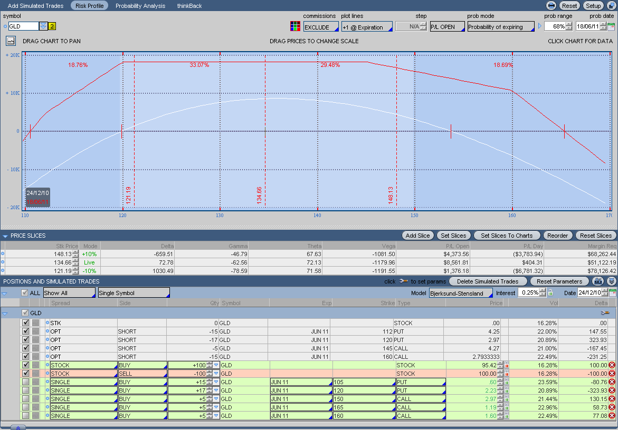The width and height of the screenshot is (618, 430).
Task: Open the positions Date calendar icon
Action: coord(611,293)
